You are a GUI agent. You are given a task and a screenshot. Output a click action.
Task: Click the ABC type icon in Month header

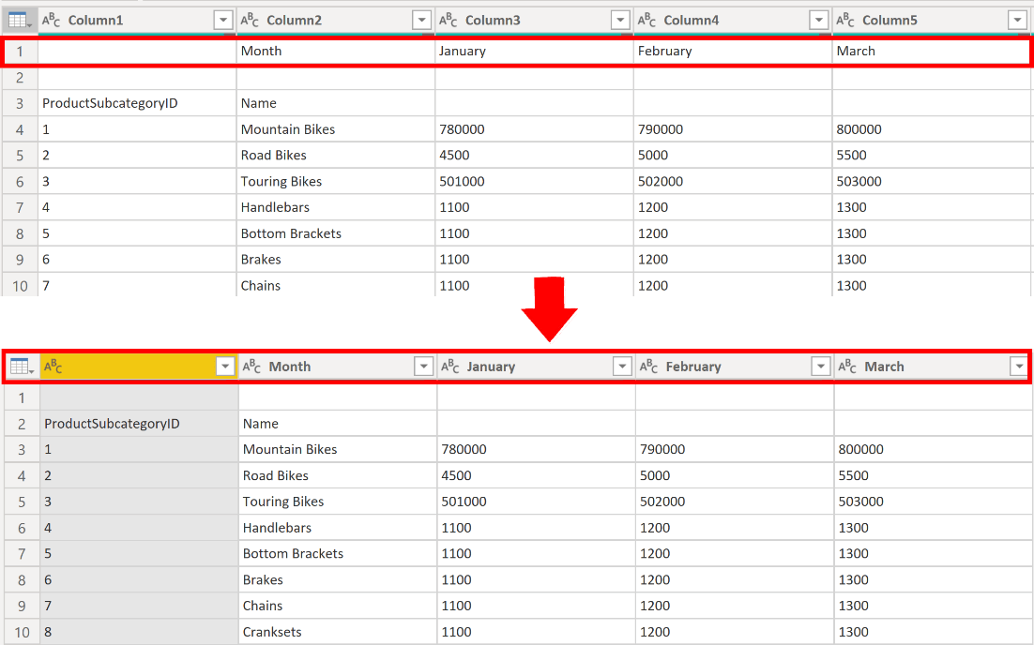(x=251, y=367)
